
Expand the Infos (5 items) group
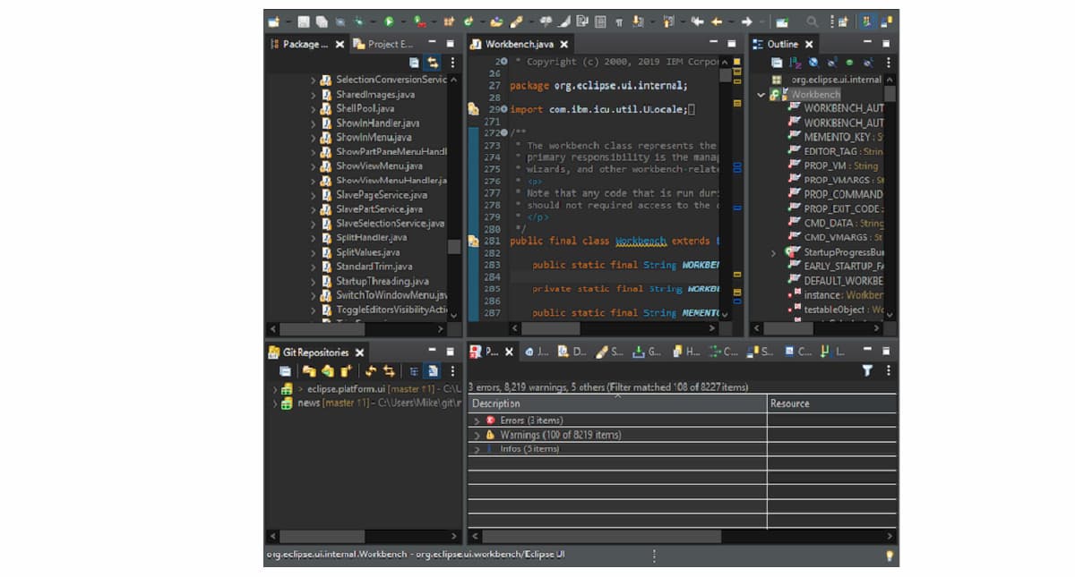click(477, 449)
